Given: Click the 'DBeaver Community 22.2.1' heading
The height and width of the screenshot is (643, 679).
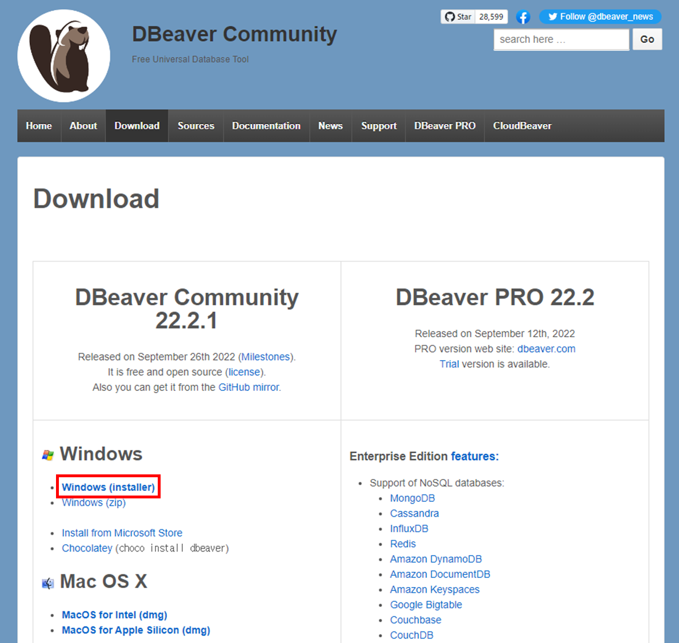Looking at the screenshot, I should [187, 309].
